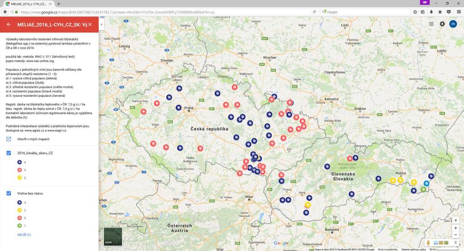Pick the Street View pegman

(x=428, y=243)
